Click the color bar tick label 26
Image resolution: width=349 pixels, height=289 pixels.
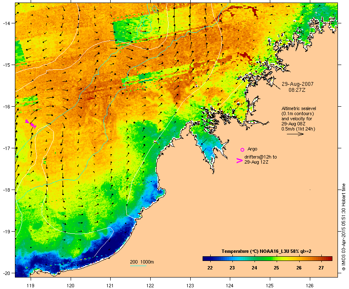point(299,268)
